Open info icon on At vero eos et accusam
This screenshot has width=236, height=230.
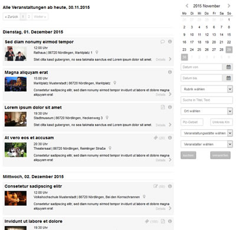(170, 138)
